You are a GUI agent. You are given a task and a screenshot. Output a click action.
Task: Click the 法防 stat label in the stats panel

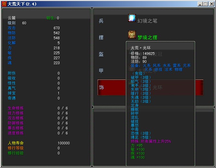12,38
